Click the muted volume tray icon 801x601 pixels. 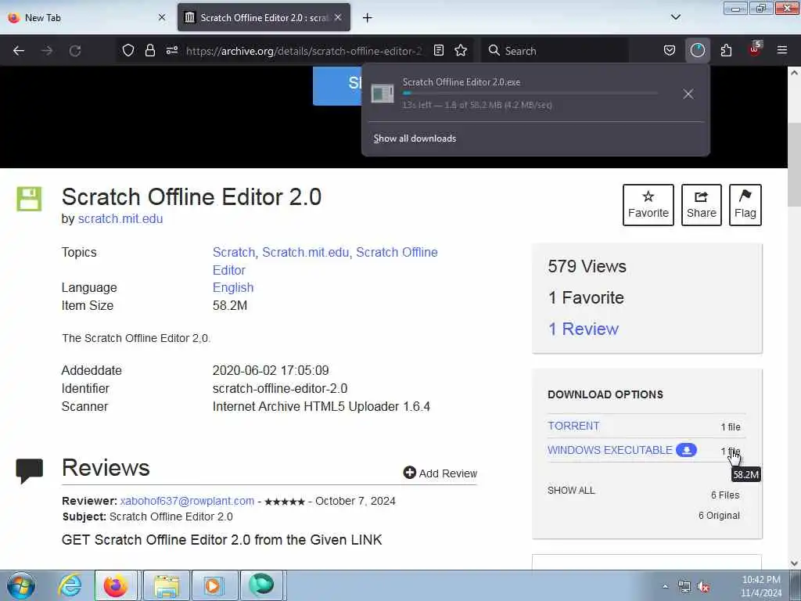(x=703, y=587)
